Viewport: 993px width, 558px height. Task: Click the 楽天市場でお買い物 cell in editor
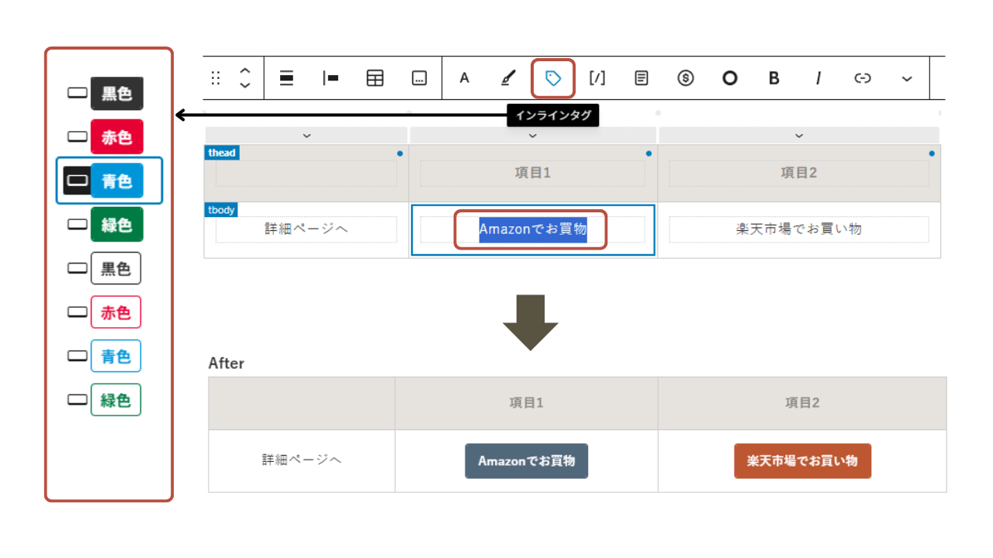tap(799, 229)
